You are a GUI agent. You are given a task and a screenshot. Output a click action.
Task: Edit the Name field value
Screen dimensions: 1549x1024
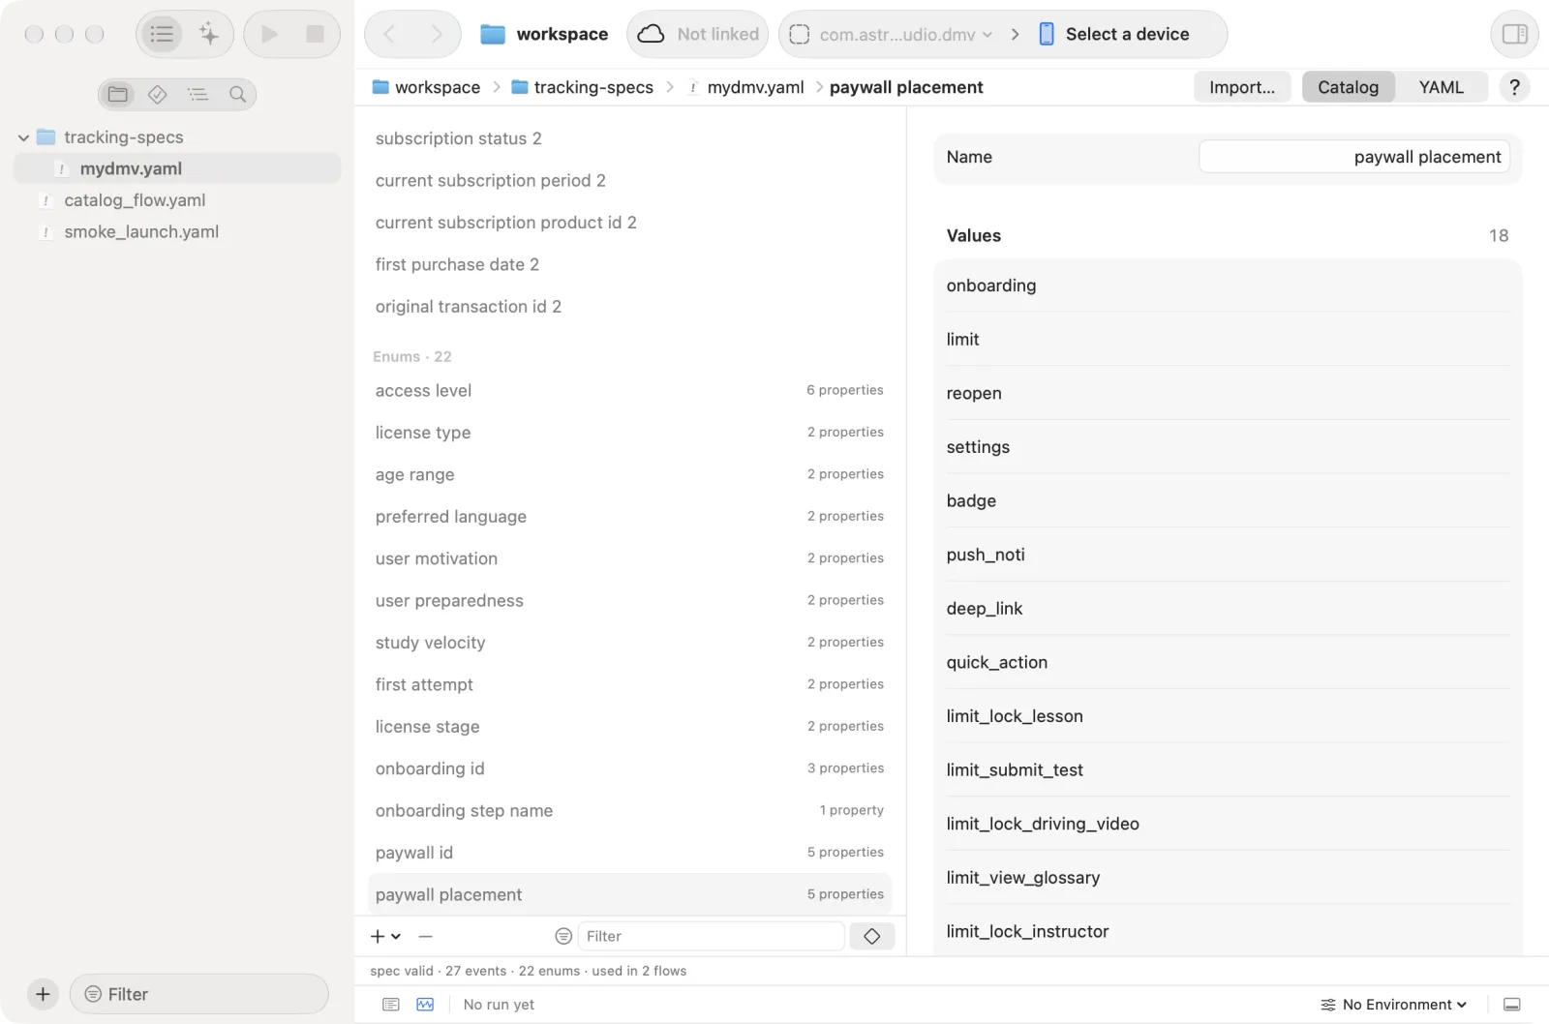click(1353, 157)
